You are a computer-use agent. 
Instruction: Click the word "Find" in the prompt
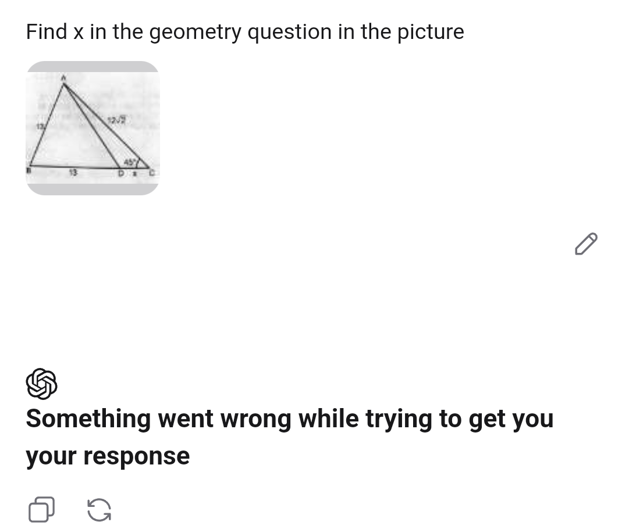pos(47,32)
